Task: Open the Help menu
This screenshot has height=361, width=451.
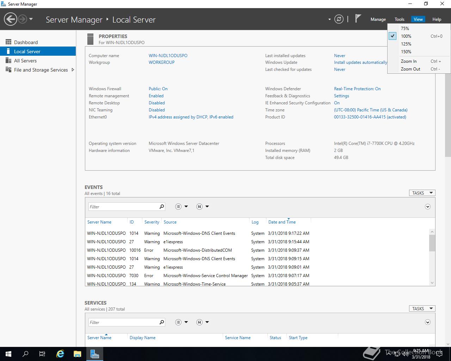Action: (x=437, y=19)
